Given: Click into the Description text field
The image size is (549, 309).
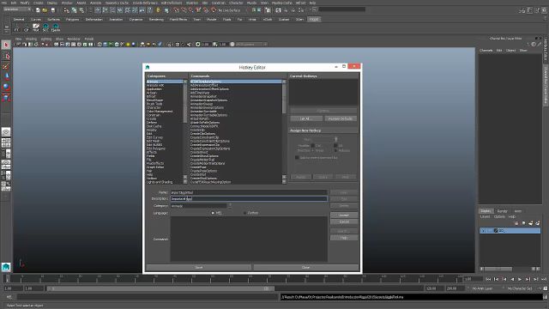Looking at the screenshot, I should click(249, 198).
